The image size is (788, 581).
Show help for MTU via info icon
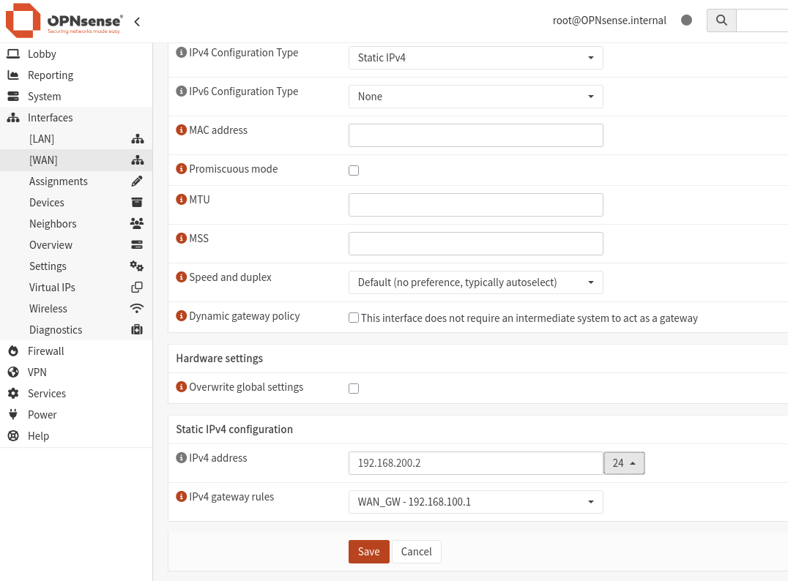coord(182,199)
